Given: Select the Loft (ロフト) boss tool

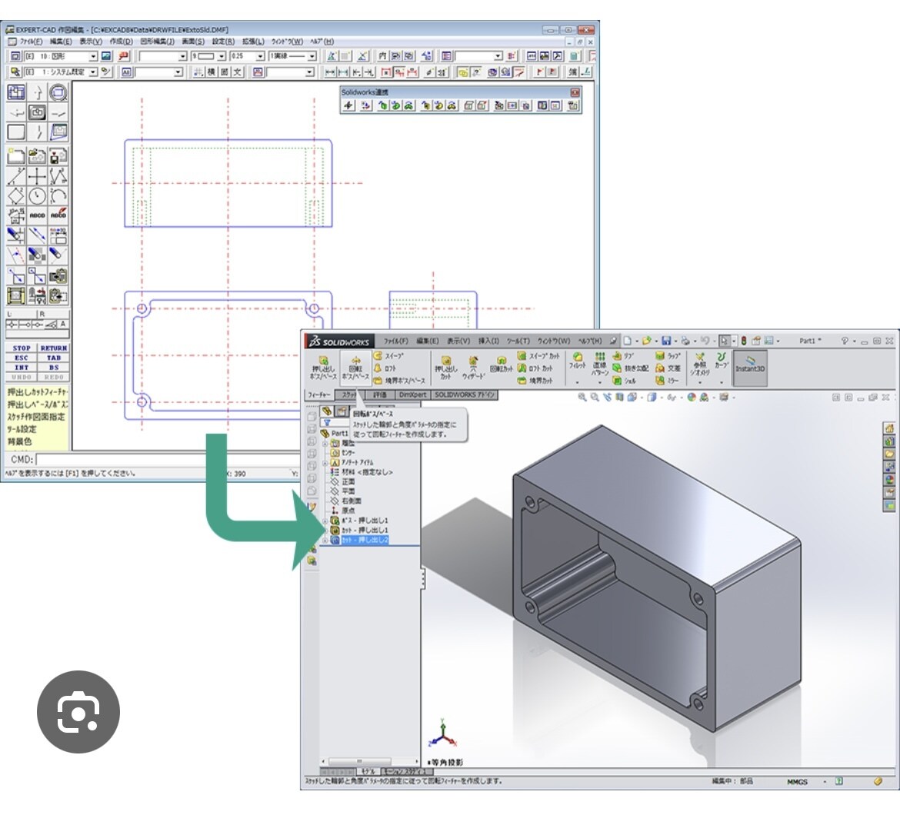Looking at the screenshot, I should [385, 368].
